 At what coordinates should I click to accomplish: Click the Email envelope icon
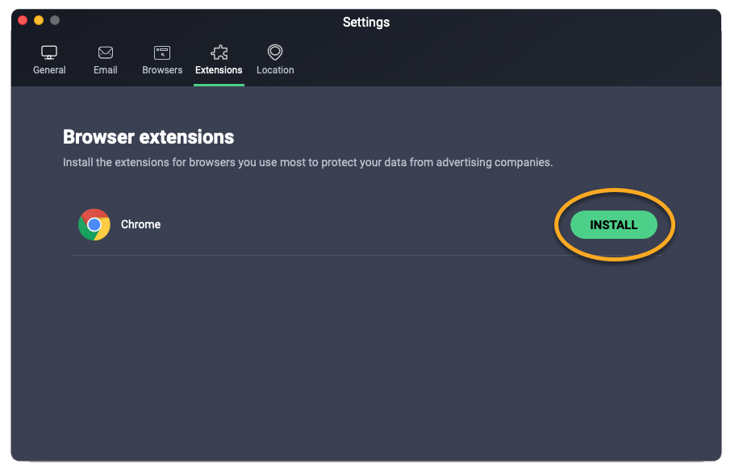pos(106,53)
